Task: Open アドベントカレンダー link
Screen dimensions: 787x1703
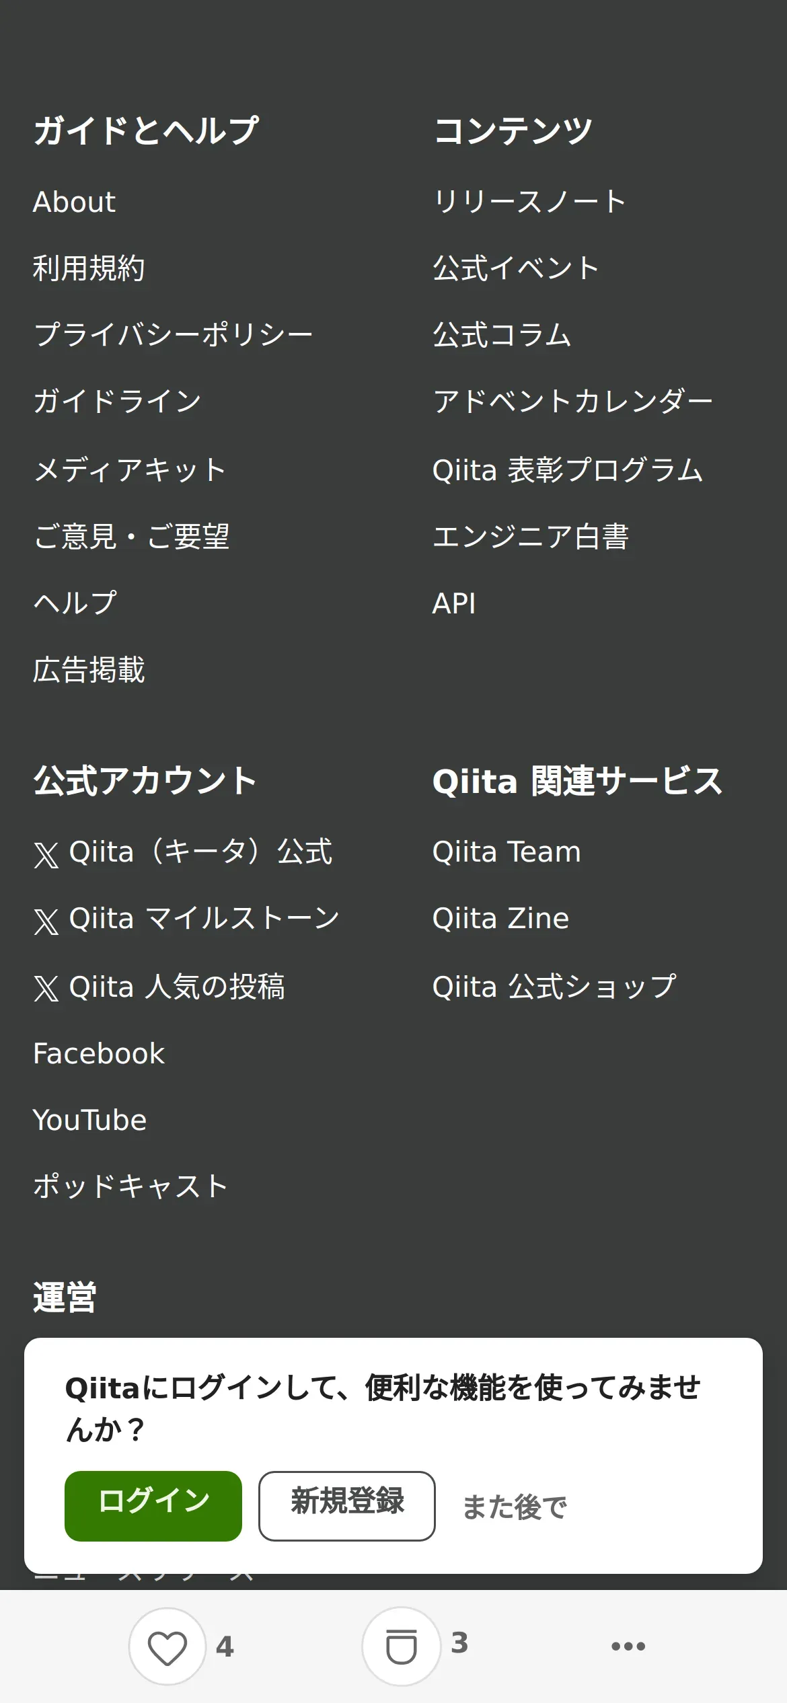Action: [572, 402]
